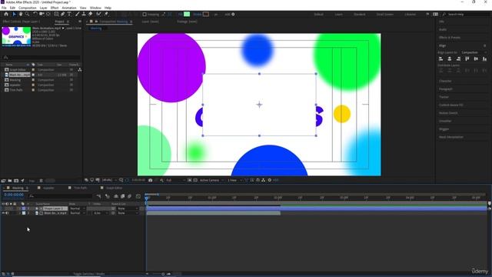The width and height of the screenshot is (492, 277).
Task: Select the Eraser tool
Action: click(91, 14)
